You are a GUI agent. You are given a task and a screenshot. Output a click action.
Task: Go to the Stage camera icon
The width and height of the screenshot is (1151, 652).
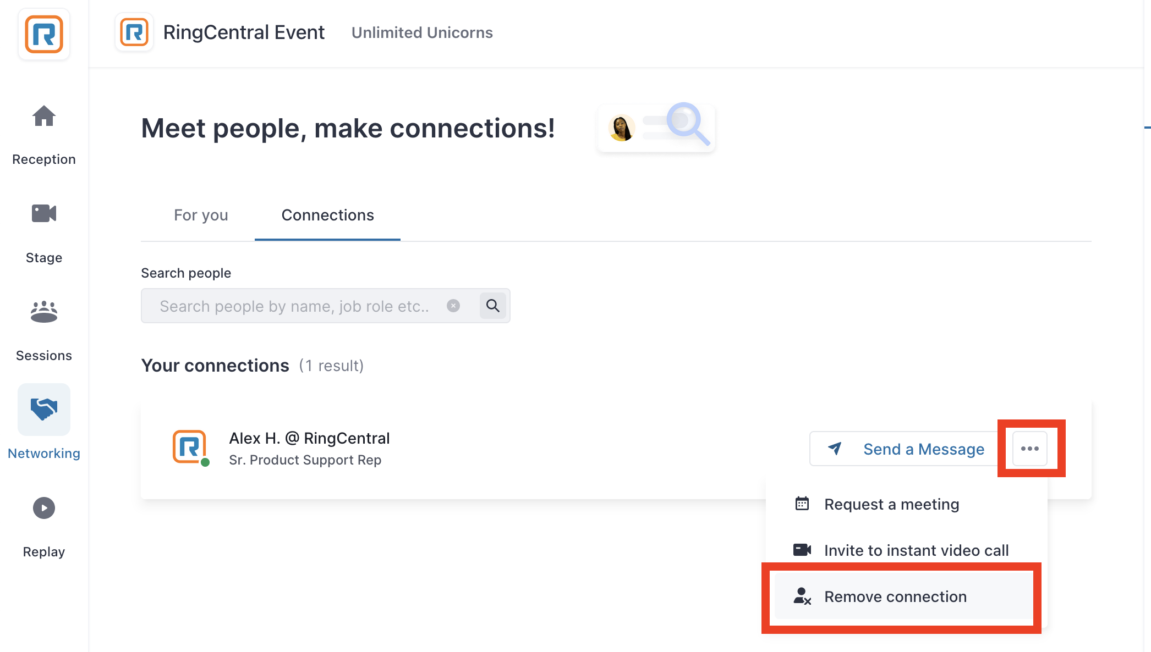point(44,213)
